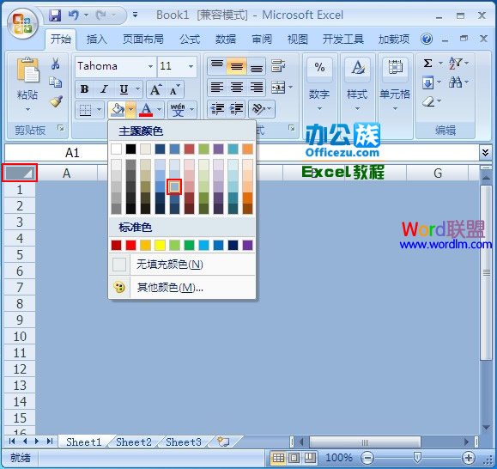Click the Office button logo
This screenshot has width=497, height=469.
point(22,24)
